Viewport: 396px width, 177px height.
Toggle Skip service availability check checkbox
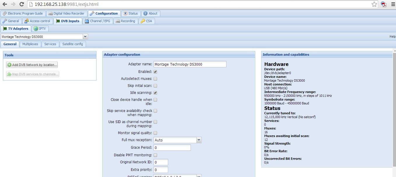point(155,111)
